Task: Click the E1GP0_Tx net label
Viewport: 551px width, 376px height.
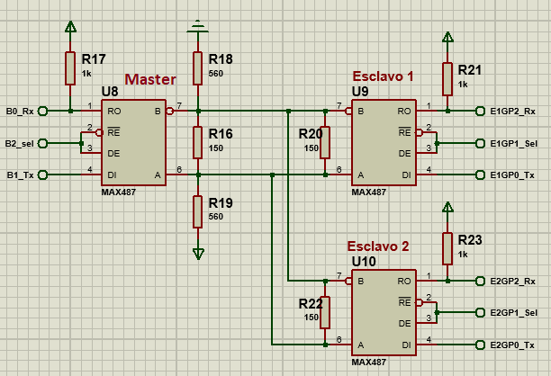Action: (x=512, y=175)
